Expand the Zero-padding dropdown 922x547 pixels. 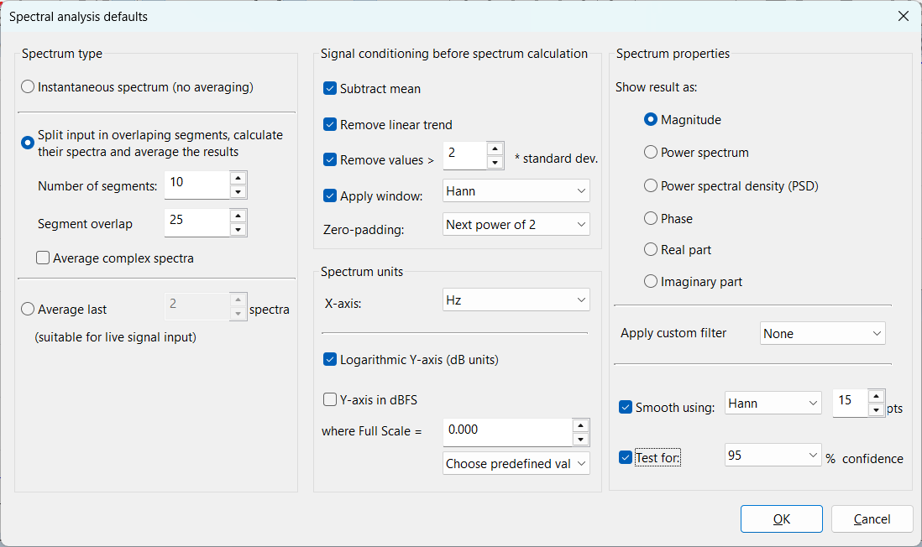click(x=516, y=225)
